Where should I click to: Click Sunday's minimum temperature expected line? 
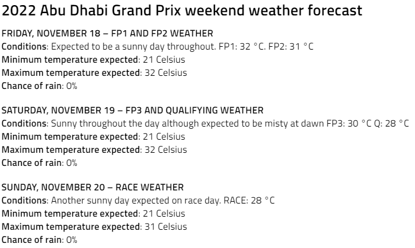point(93,214)
